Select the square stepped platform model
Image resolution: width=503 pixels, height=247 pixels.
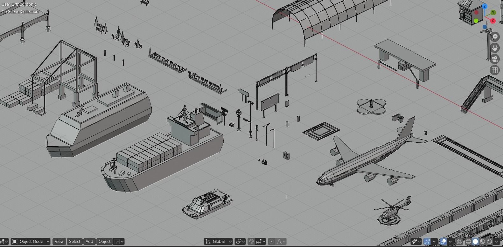point(321,131)
